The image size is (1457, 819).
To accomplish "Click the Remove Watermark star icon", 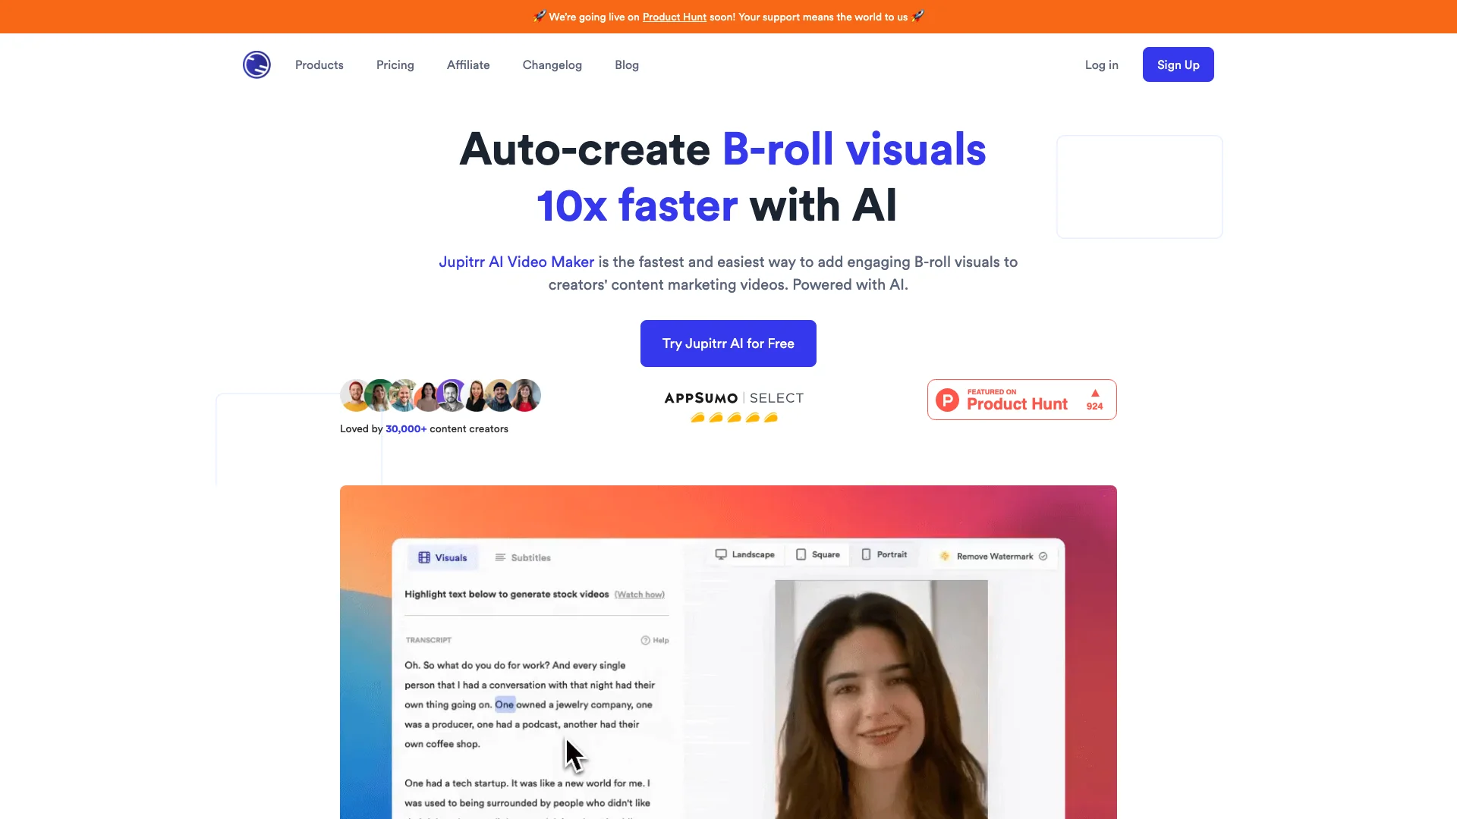I will click(x=944, y=556).
